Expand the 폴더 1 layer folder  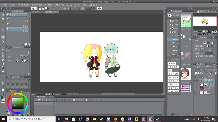pyautogui.click(x=200, y=77)
